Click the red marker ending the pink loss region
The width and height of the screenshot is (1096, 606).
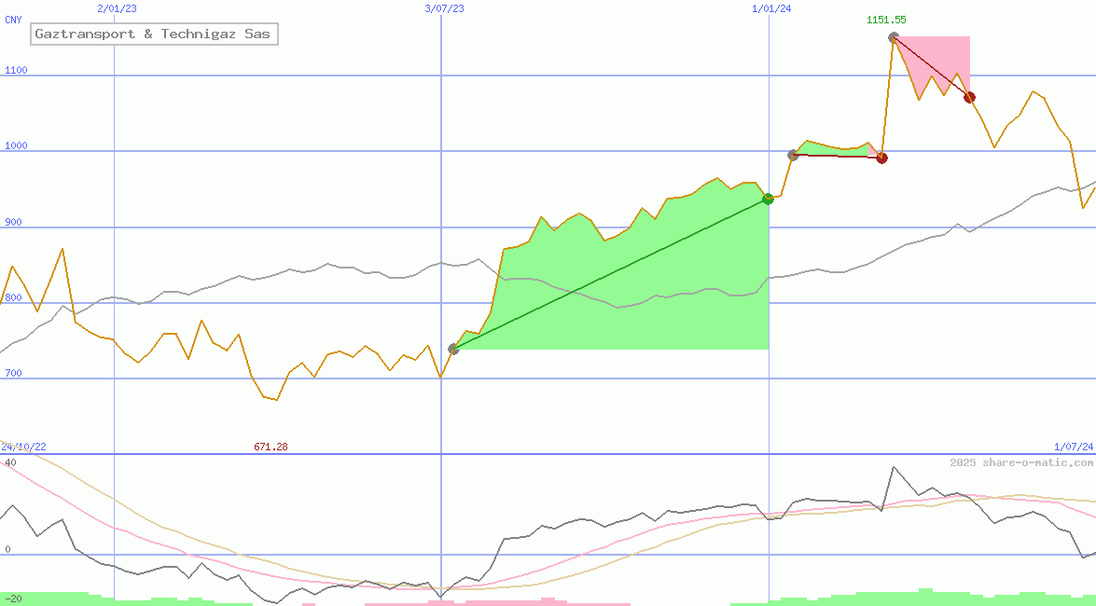click(969, 97)
